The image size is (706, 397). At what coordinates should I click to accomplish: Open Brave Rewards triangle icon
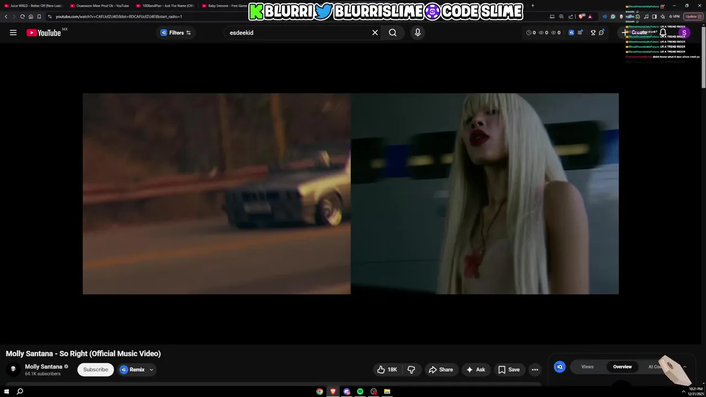[590, 17]
